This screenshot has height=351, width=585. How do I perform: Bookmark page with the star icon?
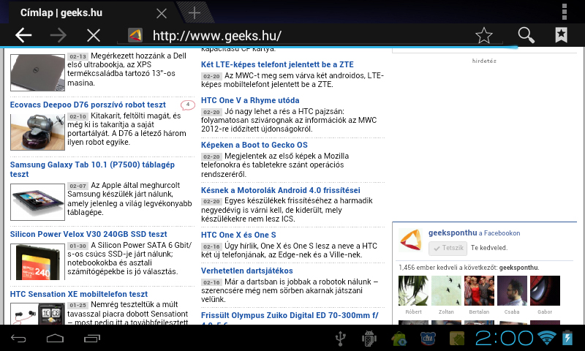484,35
